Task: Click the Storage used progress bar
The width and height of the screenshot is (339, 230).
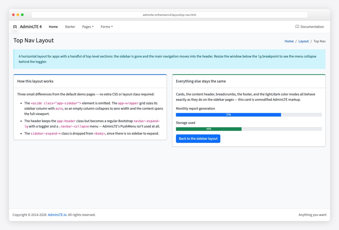Action: point(249,129)
